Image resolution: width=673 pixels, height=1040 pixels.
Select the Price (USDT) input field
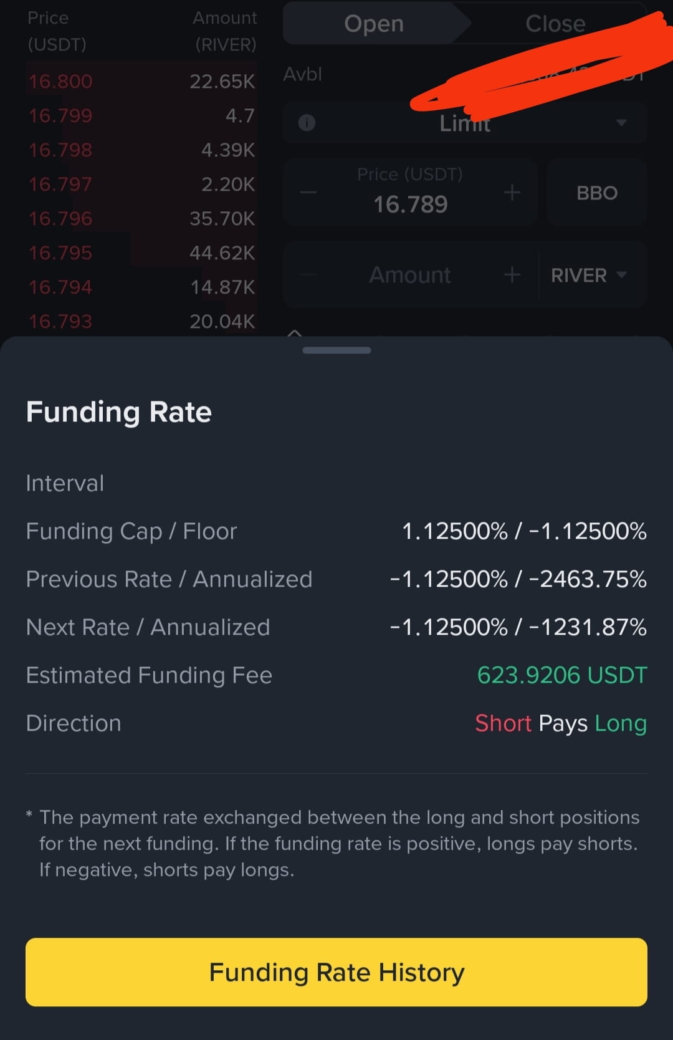[410, 192]
